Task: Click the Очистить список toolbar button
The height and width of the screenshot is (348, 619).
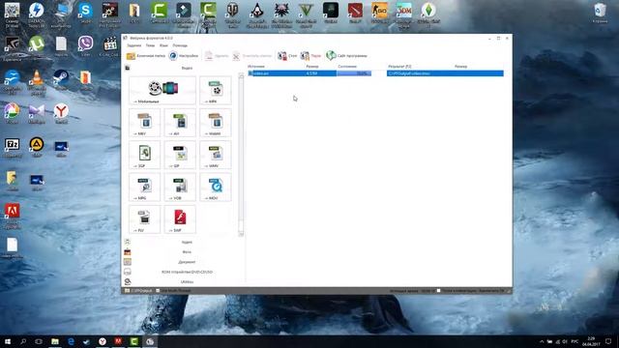Action: (x=251, y=56)
